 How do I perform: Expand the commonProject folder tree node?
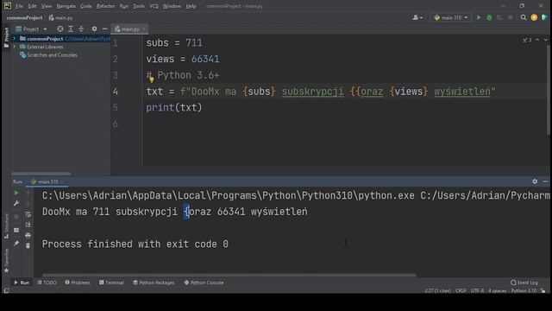pos(15,38)
